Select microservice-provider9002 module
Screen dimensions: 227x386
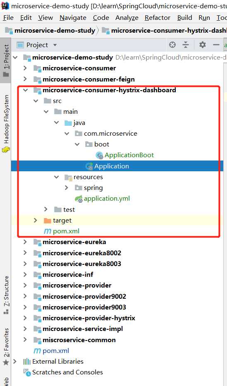click(84, 296)
